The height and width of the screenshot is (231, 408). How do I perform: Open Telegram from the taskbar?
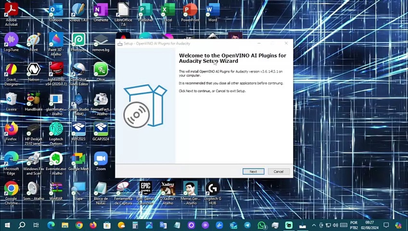pos(248,225)
